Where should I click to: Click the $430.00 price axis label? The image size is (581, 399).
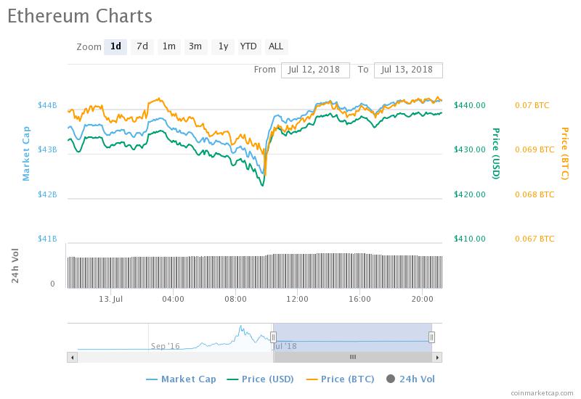[469, 149]
